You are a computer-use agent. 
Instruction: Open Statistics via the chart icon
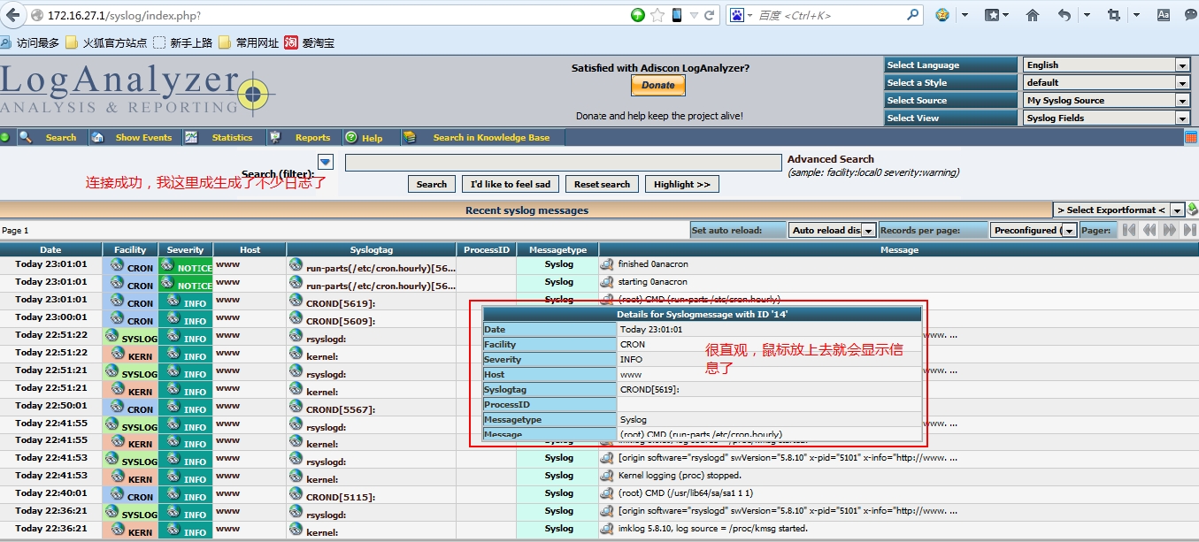pos(190,137)
